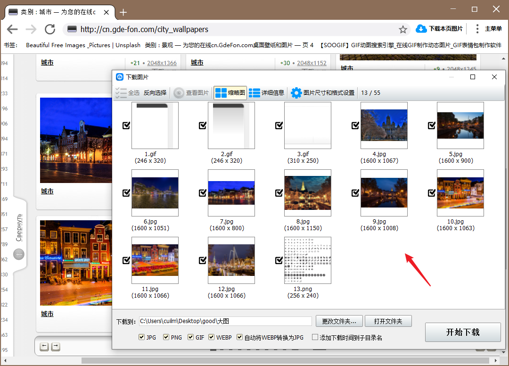Open 图片尺寸和格式设置 settings
The width and height of the screenshot is (509, 366).
coord(323,93)
